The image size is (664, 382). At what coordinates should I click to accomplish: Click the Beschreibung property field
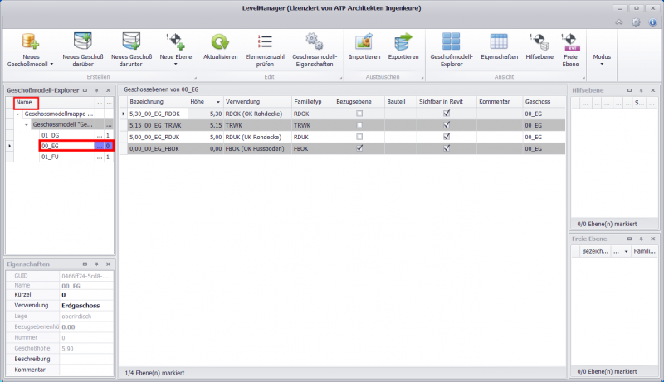coord(86,359)
